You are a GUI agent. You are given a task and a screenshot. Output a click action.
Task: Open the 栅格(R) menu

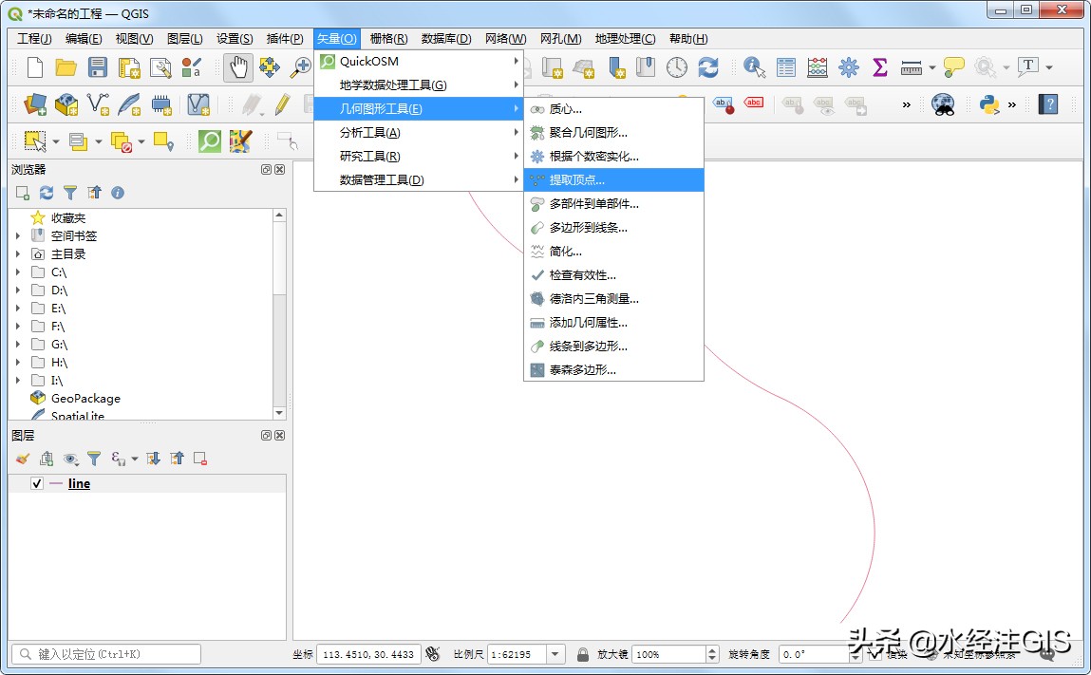pos(388,38)
